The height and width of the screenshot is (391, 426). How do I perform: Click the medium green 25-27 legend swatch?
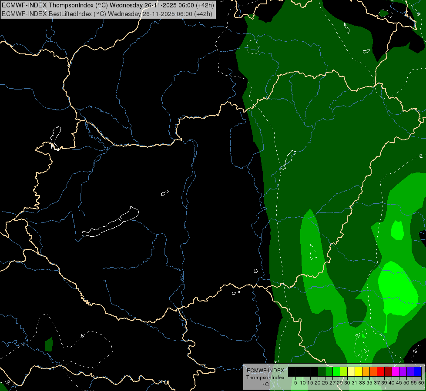click(329, 371)
